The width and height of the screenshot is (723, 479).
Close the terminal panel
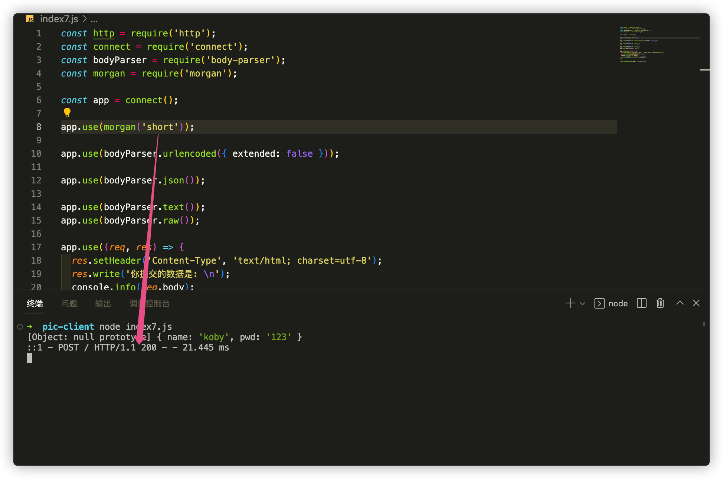[696, 303]
